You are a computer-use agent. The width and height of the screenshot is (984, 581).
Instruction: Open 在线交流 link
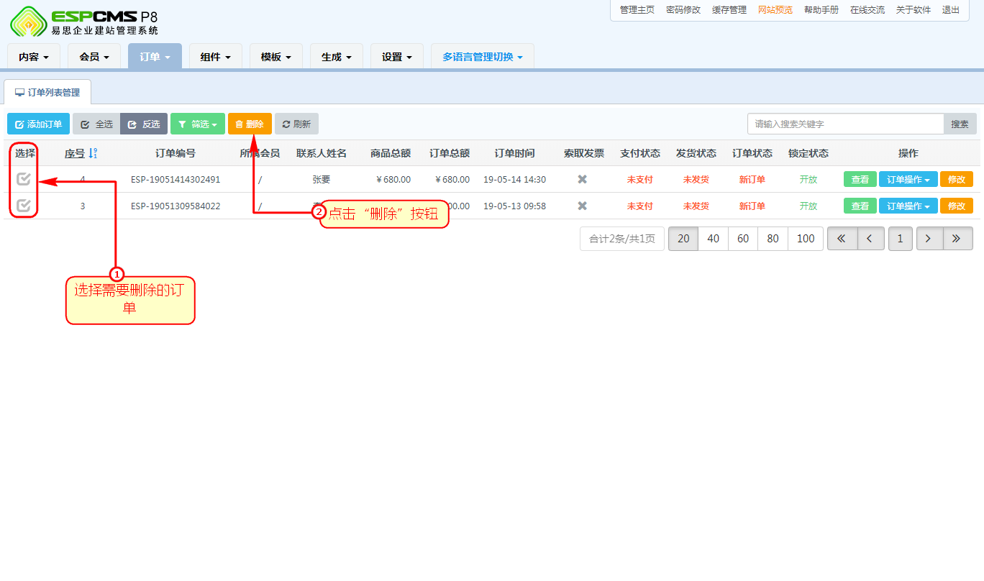[867, 10]
